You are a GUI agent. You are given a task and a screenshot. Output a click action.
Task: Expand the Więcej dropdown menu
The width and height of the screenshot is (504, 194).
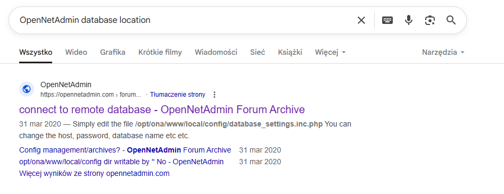(x=330, y=52)
